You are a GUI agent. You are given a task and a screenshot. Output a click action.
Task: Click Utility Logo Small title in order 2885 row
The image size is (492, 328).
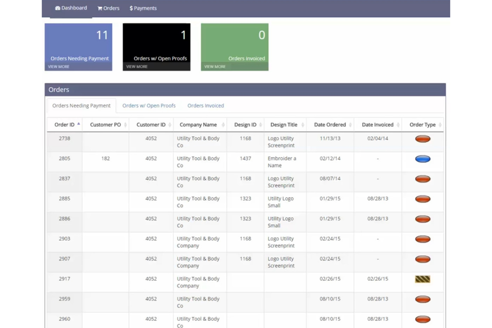point(281,202)
